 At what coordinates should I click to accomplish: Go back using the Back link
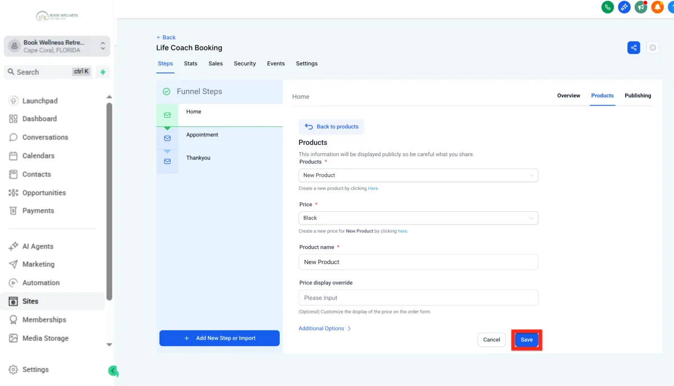(166, 38)
